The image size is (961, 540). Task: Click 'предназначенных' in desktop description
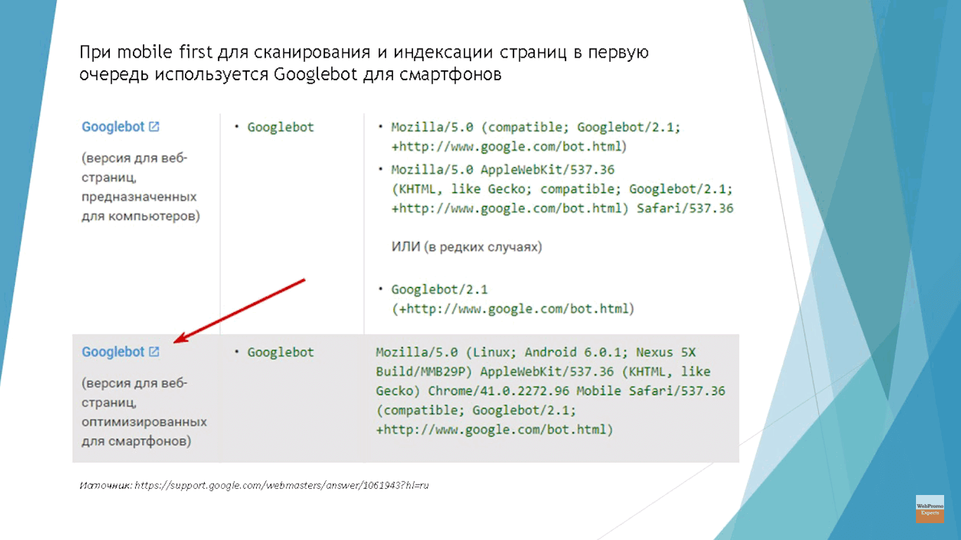pos(139,197)
